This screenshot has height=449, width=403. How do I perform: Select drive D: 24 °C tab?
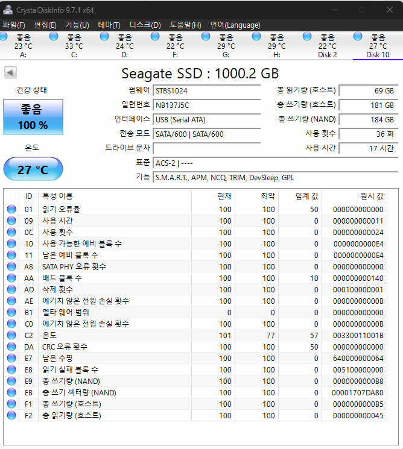pyautogui.click(x=125, y=46)
